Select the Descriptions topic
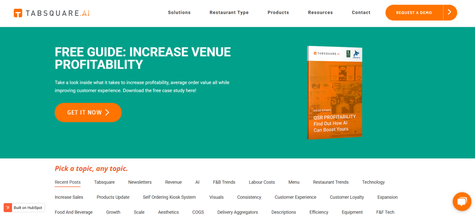The width and height of the screenshot is (475, 215). 283,212
